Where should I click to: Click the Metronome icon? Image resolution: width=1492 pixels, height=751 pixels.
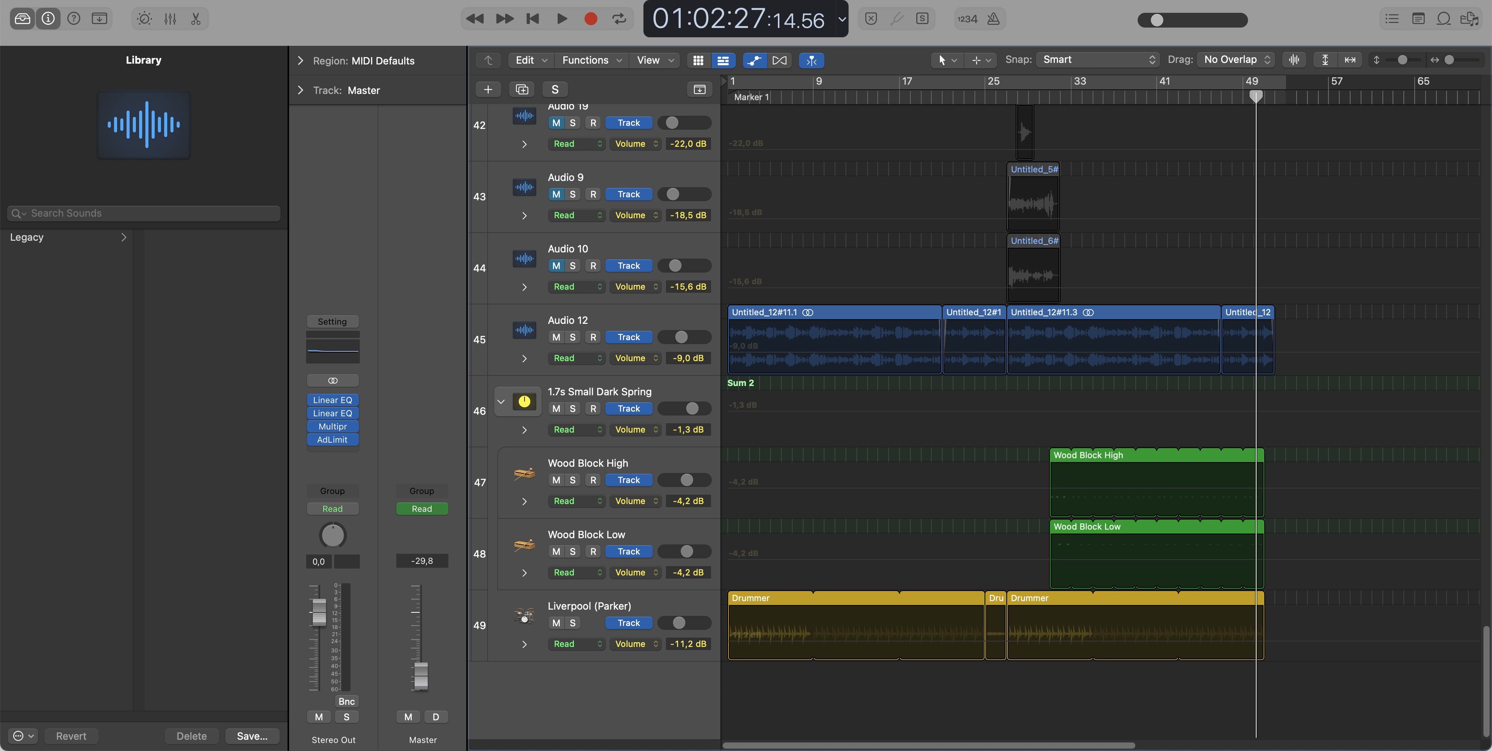tap(994, 19)
